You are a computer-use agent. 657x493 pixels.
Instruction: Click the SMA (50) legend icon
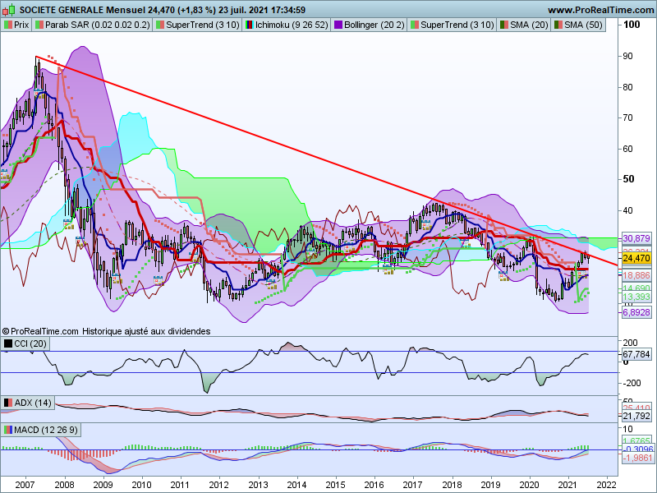point(558,25)
